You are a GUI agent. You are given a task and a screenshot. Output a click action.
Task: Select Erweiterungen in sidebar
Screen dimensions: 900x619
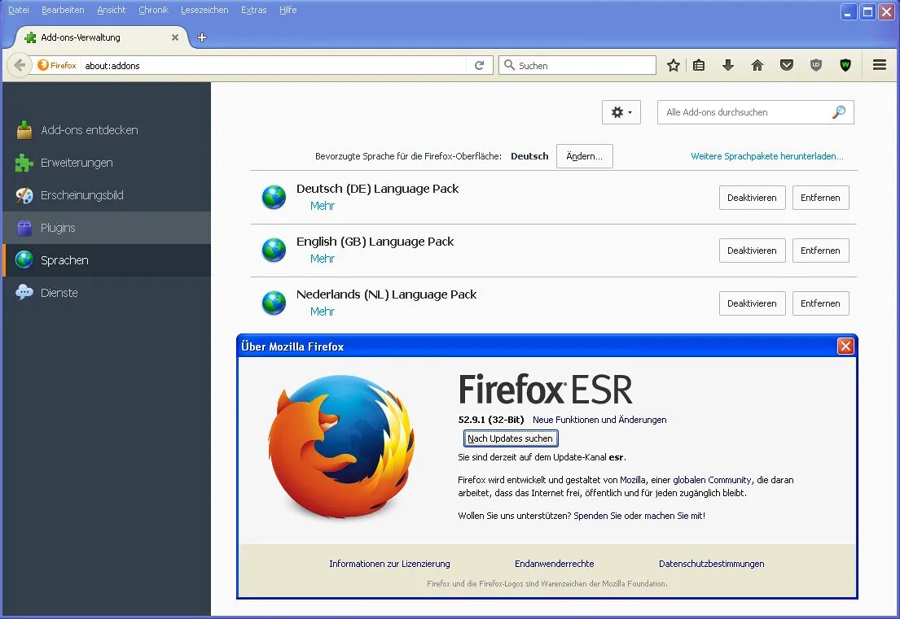click(107, 163)
